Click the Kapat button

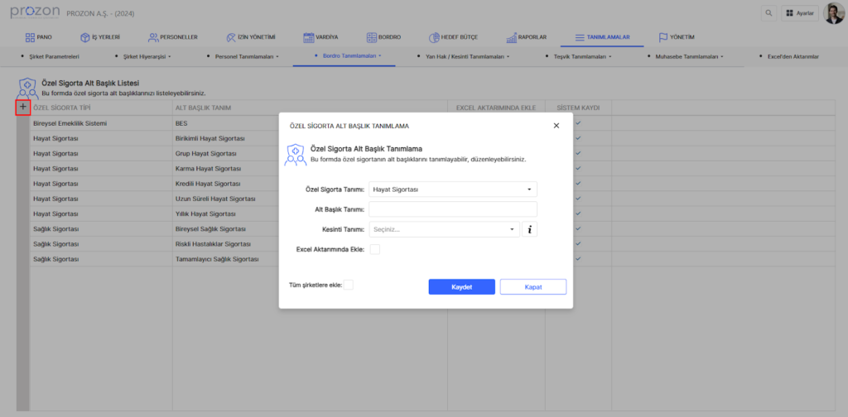(x=533, y=286)
